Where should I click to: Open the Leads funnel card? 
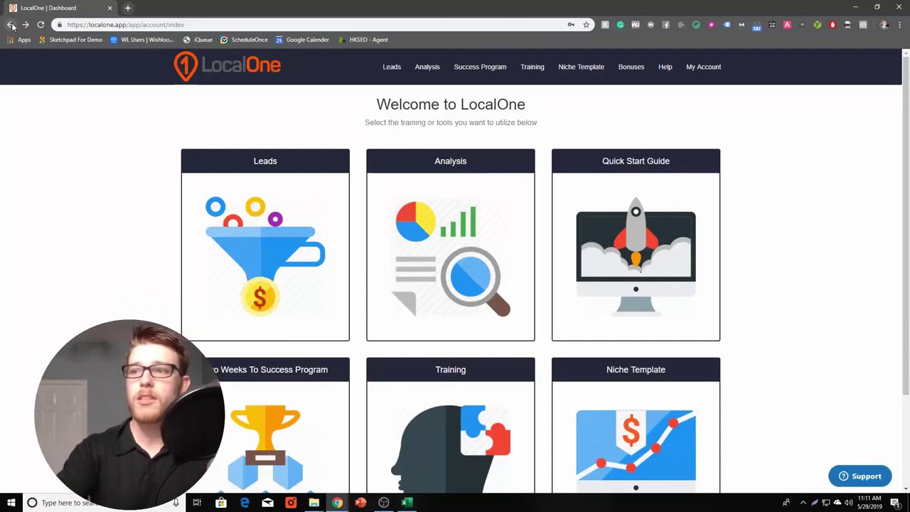pyautogui.click(x=265, y=245)
